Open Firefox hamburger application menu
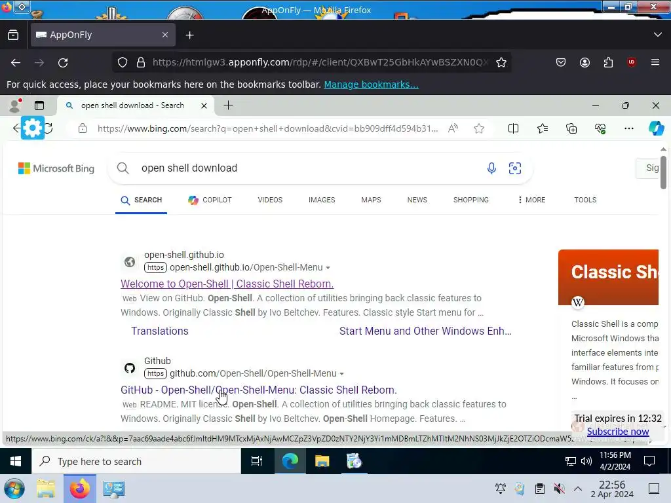 pyautogui.click(x=655, y=62)
